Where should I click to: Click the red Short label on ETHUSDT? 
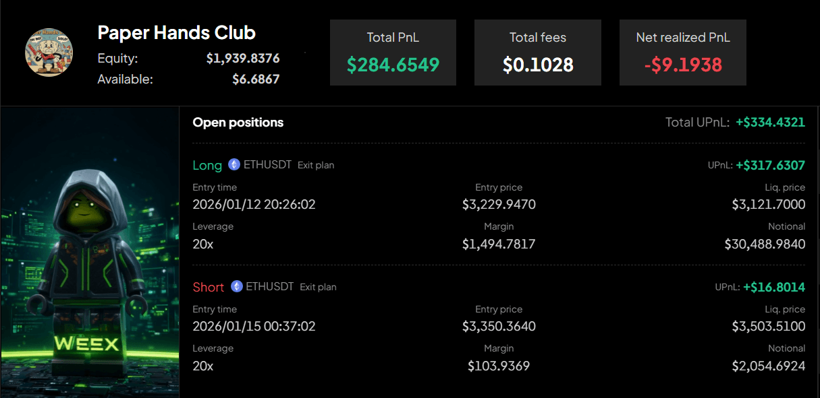pos(208,287)
